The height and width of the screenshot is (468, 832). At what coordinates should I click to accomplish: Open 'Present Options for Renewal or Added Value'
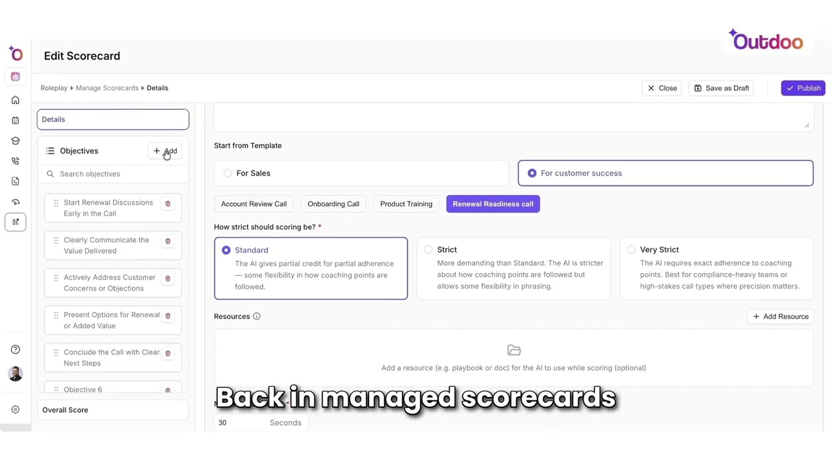(112, 320)
